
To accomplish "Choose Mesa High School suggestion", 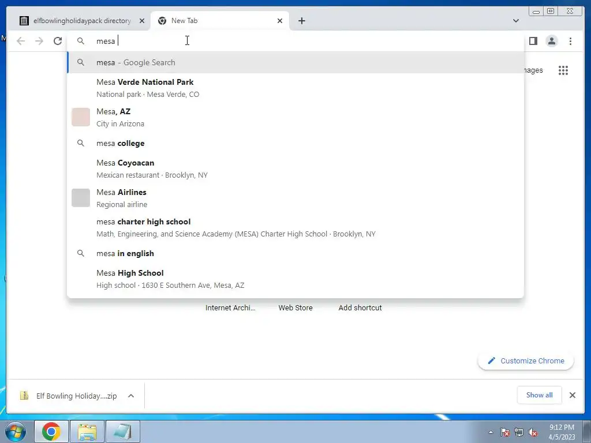I will [295, 279].
